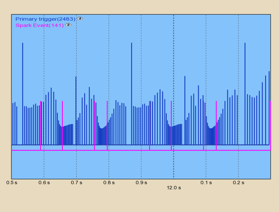Screen dimensions: 279x212
Task: Select the Spark Event(141) legend label
Action: point(39,25)
